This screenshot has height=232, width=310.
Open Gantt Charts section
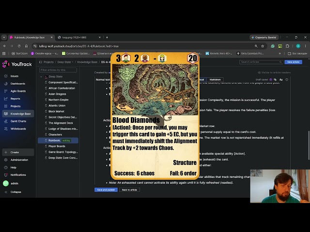click(x=18, y=121)
